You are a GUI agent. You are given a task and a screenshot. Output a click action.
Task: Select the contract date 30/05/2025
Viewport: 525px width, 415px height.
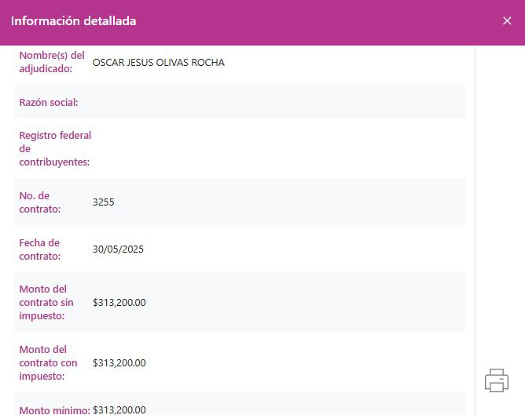[x=118, y=249]
